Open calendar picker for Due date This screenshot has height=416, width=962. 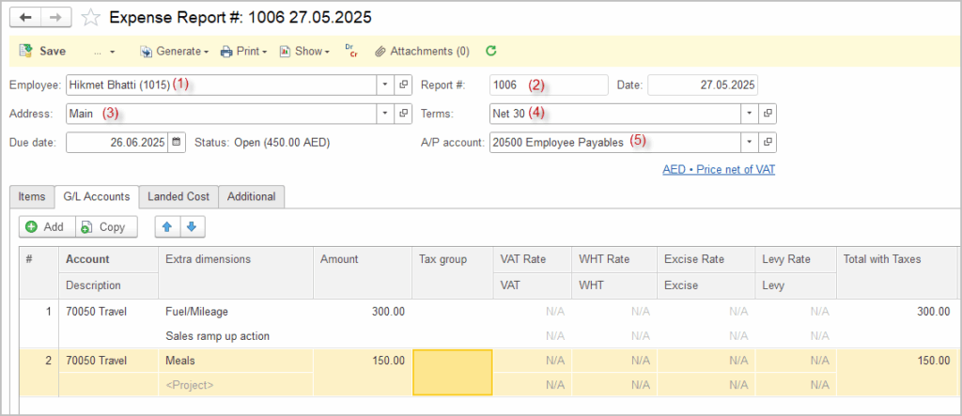tap(177, 143)
